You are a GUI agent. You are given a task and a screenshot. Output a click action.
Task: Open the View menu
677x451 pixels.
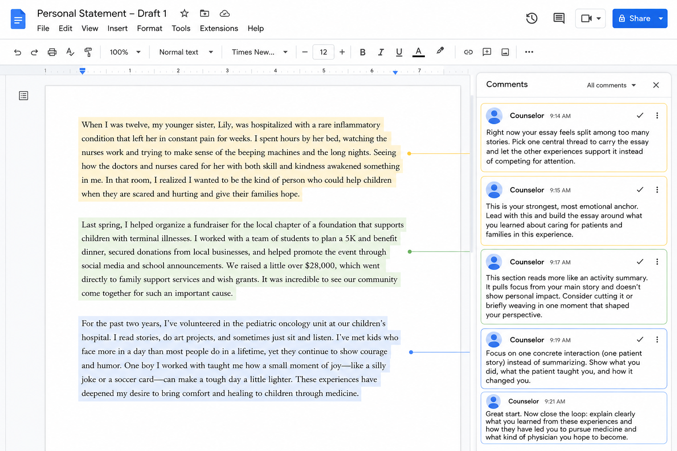pos(90,28)
